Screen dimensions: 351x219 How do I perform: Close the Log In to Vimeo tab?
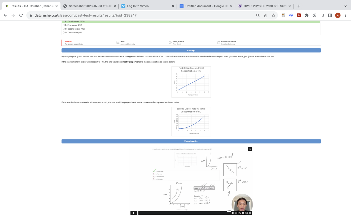[x=173, y=6]
